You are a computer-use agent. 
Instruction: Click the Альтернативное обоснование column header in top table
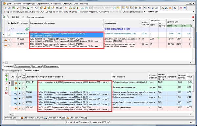pyautogui.click(x=66, y=23)
